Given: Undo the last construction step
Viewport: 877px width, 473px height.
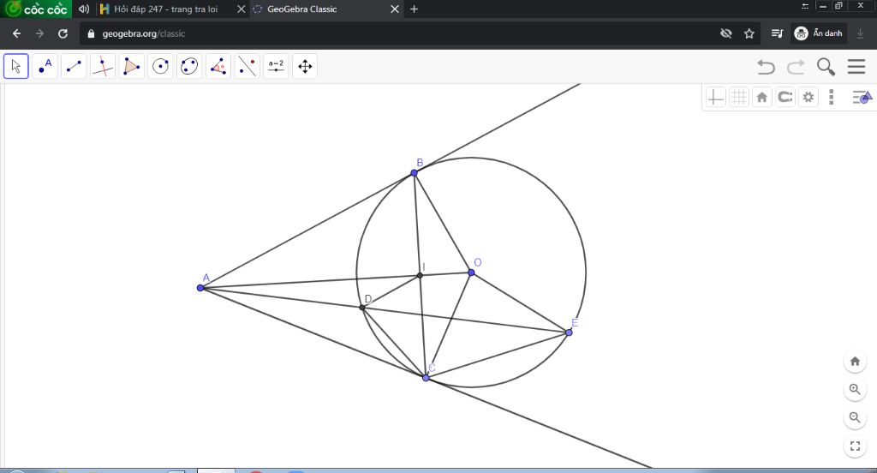Looking at the screenshot, I should (x=766, y=67).
